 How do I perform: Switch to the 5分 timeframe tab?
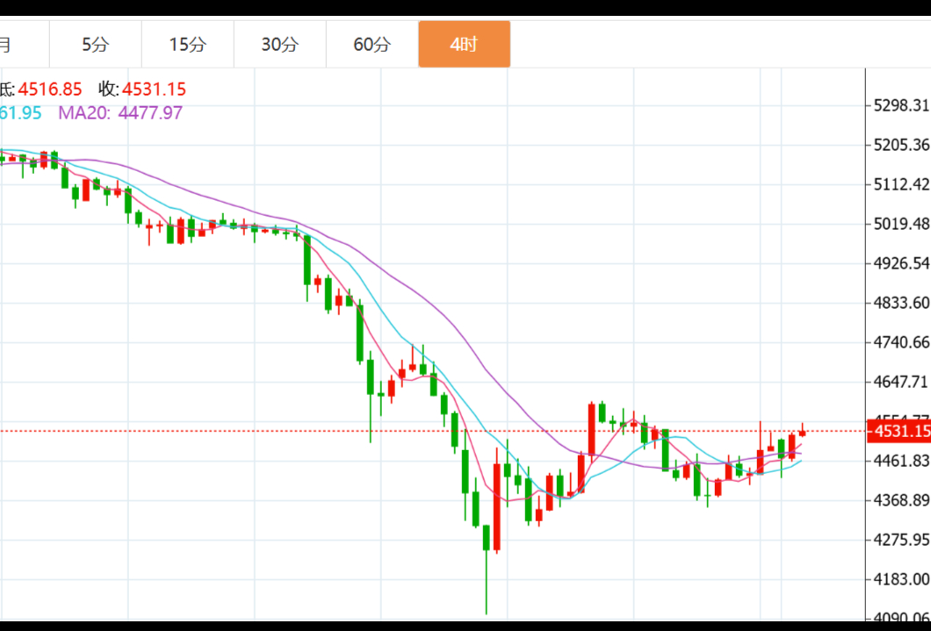95,45
